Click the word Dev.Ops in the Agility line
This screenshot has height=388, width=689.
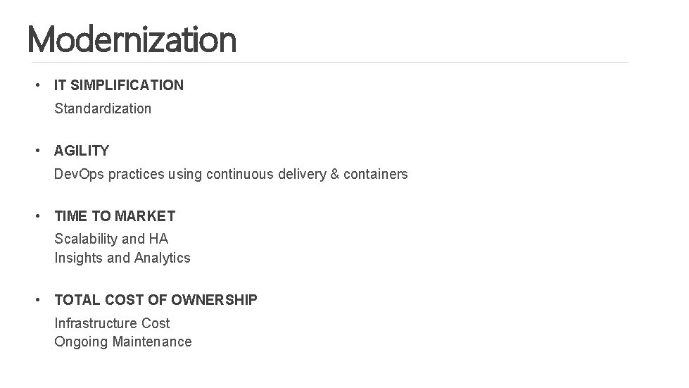click(78, 174)
